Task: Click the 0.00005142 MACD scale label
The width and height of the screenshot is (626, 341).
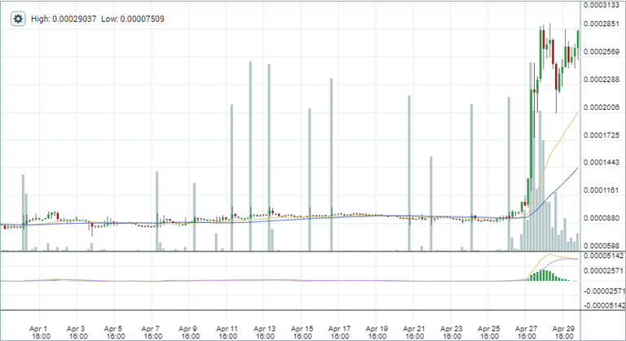Action: 602,256
